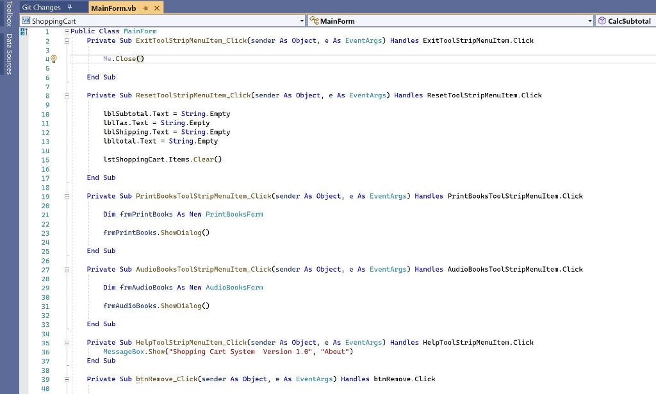Click 'lbltotal.Text' on line 13
Screen dimensions: 656x394
129,142
